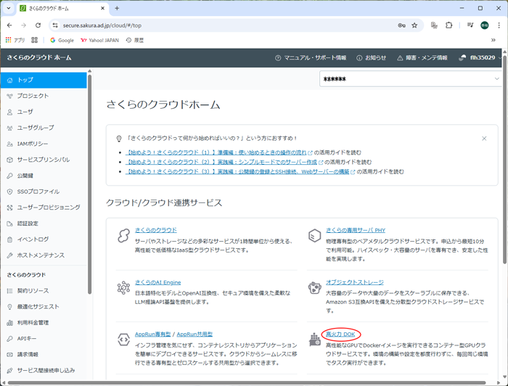Click the サービス間接続申し込み link icon
This screenshot has width=508, height=386.
click(x=9, y=371)
